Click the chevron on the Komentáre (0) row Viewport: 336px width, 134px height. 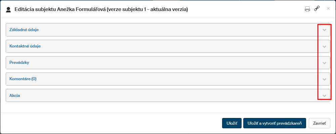(x=324, y=79)
